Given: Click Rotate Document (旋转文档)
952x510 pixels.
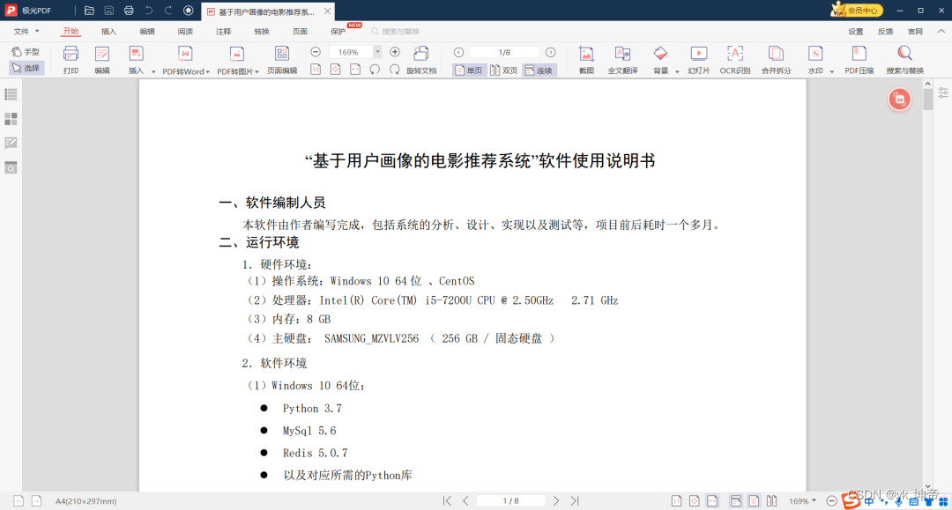Looking at the screenshot, I should pos(421,60).
